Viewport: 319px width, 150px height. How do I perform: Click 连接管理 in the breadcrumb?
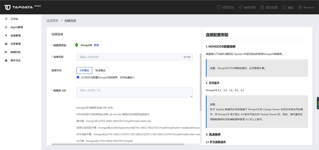click(52, 21)
